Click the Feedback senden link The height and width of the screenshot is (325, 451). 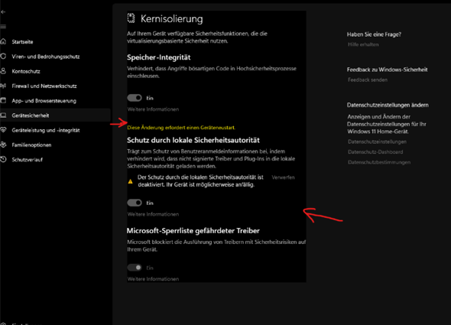point(368,80)
